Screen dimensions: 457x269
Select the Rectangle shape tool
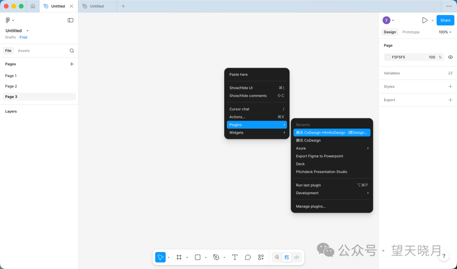(198, 257)
